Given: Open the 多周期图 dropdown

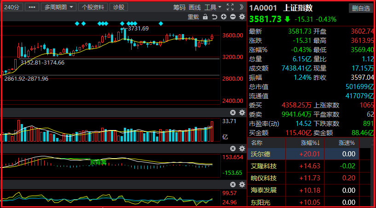Looking at the screenshot, I should [58, 7].
